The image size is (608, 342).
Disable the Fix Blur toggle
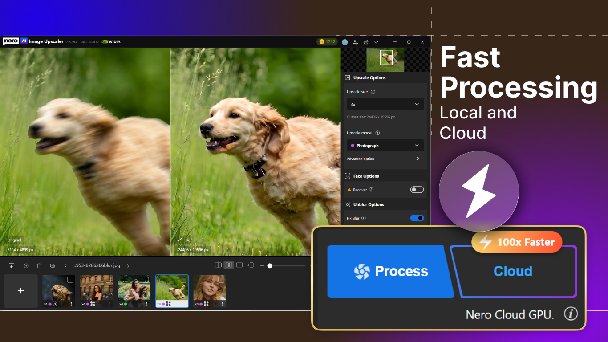click(x=417, y=218)
